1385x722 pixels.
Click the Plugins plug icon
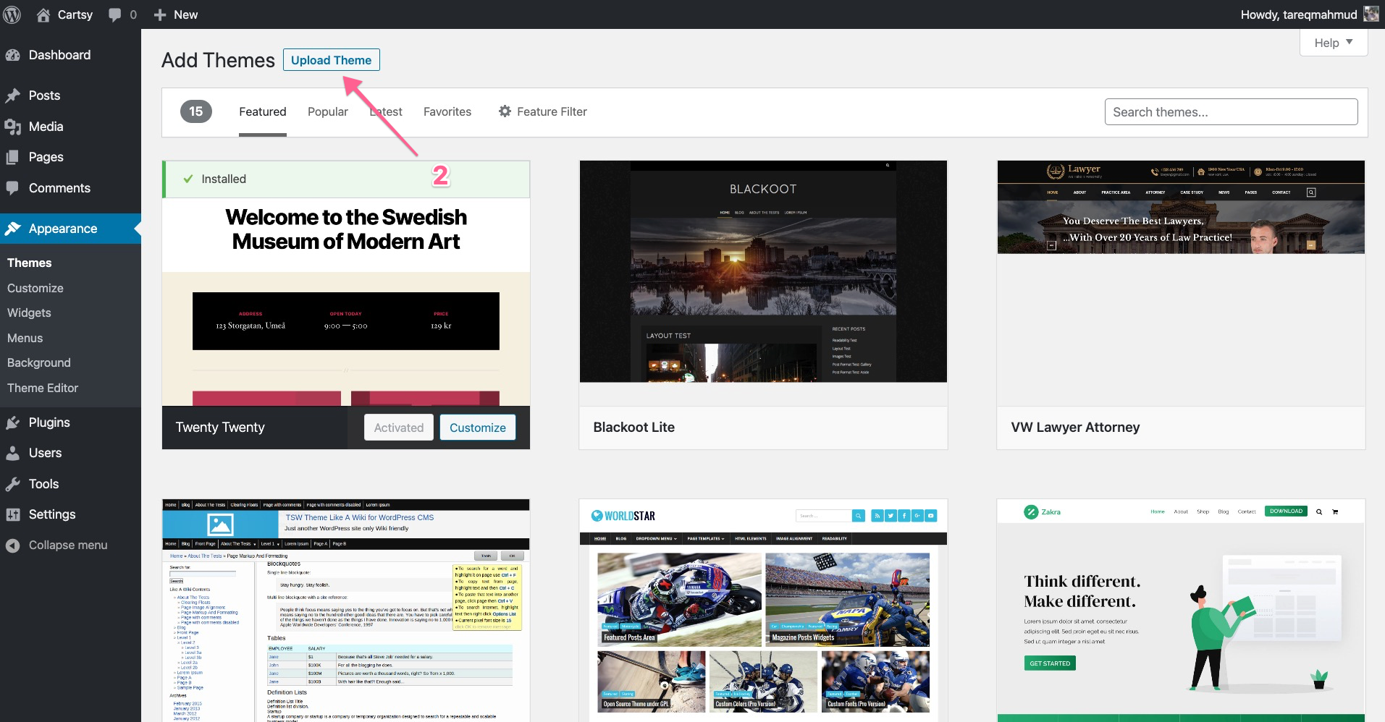pos(12,422)
